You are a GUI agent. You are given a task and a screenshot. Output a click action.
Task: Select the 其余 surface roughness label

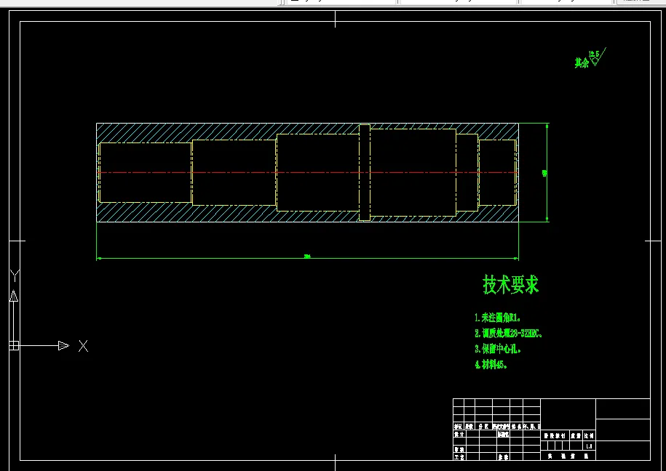coord(582,63)
